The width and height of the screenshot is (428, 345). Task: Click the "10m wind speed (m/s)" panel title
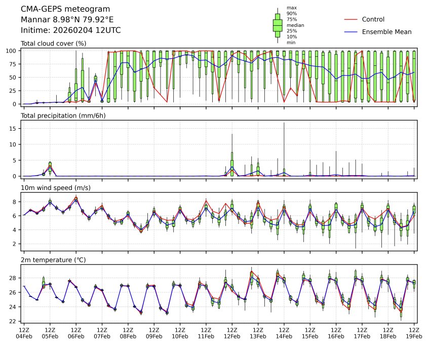(x=53, y=188)
